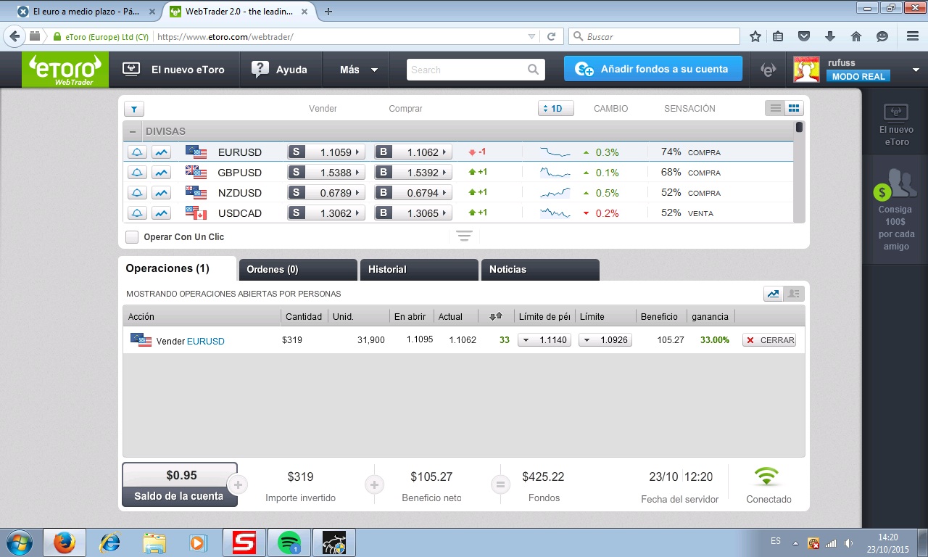
Task: Open the Ayuda help menu
Action: click(279, 70)
